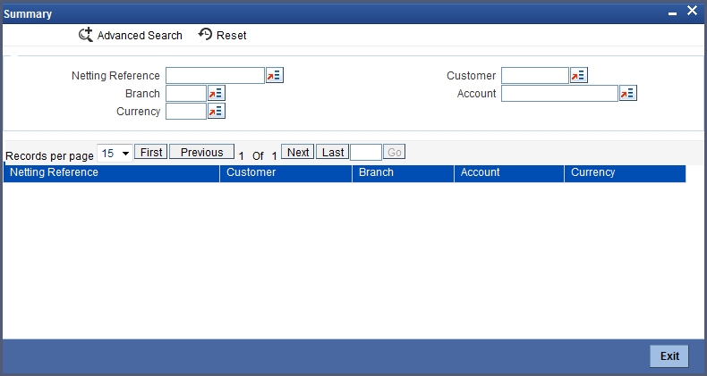Click the Go button
Image resolution: width=707 pixels, height=376 pixels.
coord(395,152)
